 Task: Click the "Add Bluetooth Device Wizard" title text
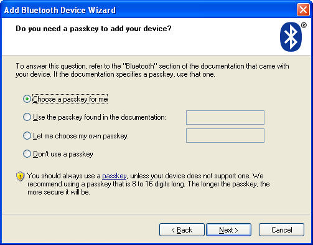tap(60, 10)
